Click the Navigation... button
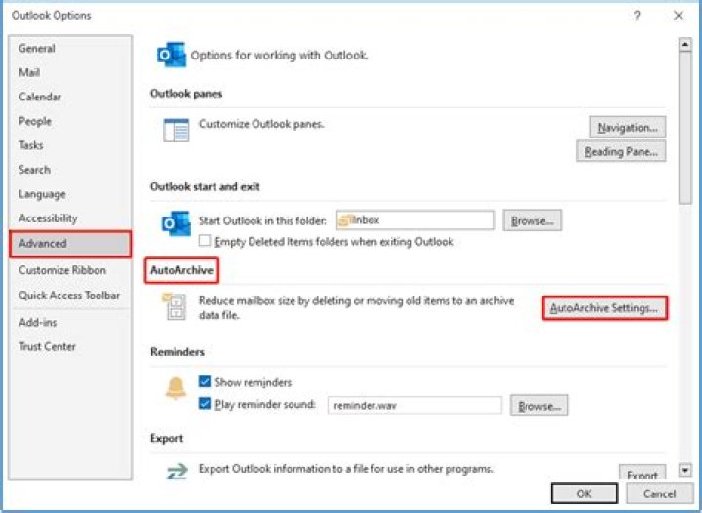The width and height of the screenshot is (702, 513). 627,127
